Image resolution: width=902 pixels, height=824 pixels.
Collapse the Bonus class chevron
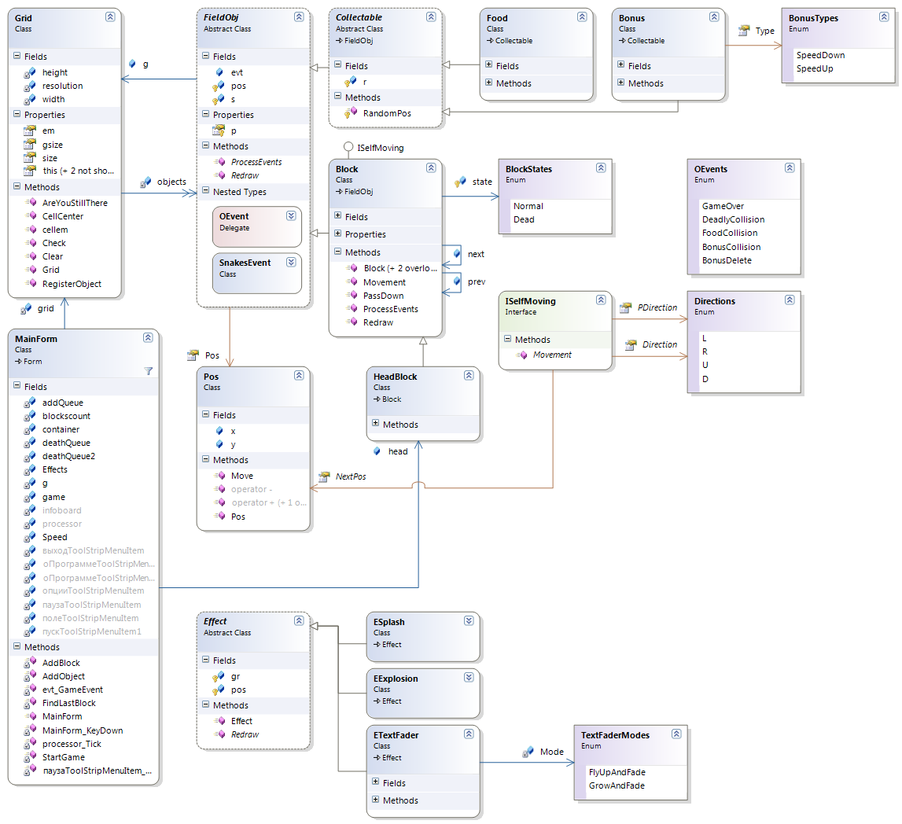[714, 17]
